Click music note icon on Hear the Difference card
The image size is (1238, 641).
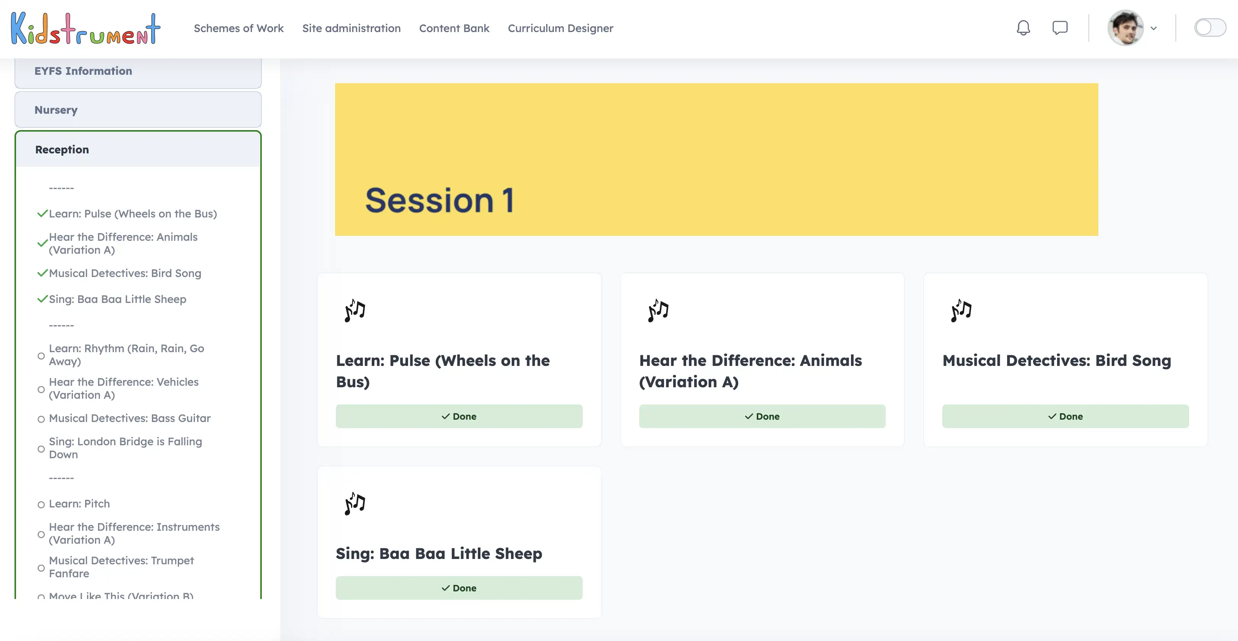tap(658, 311)
